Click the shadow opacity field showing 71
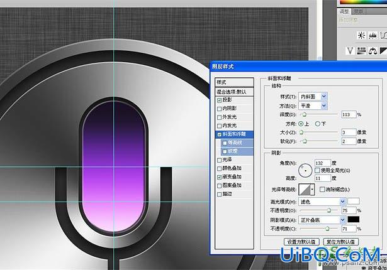 349,229
